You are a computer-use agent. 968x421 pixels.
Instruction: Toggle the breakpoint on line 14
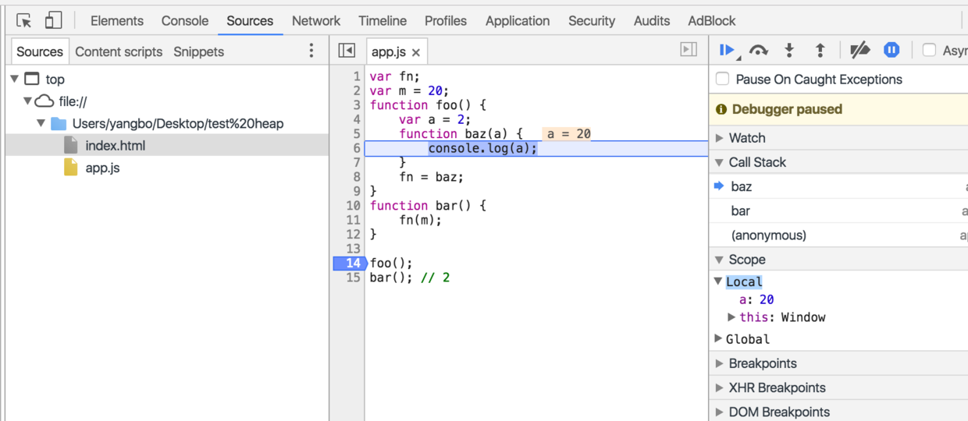[349, 264]
